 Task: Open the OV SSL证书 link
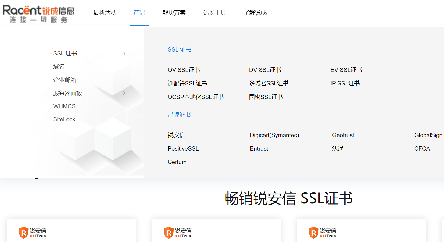pyautogui.click(x=184, y=70)
